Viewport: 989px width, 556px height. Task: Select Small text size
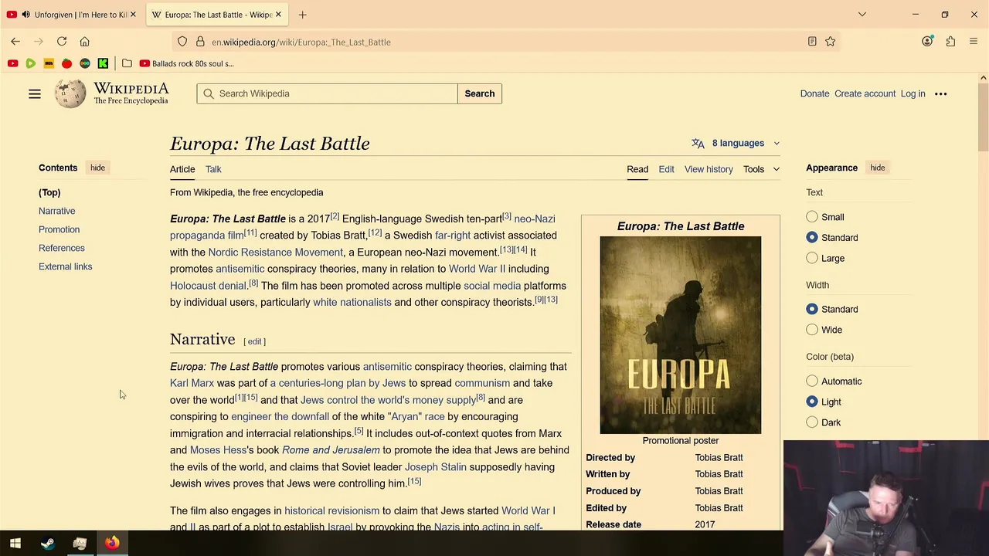812,217
